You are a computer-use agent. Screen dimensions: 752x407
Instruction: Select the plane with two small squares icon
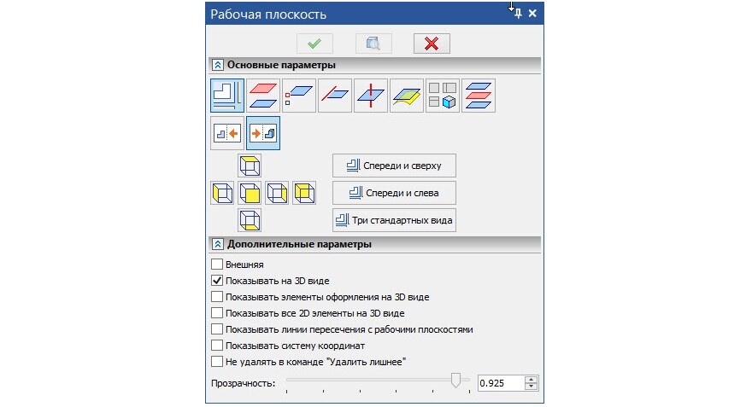pos(299,96)
